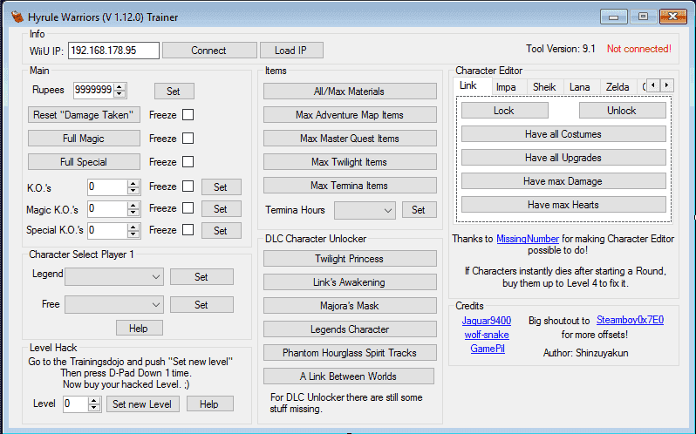Click the Load IP button

point(291,50)
